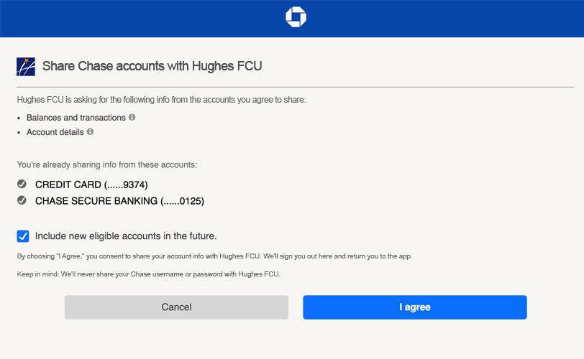Click the 'Include new eligible accounts in the future' label
Image resolution: width=584 pixels, height=359 pixels.
126,236
